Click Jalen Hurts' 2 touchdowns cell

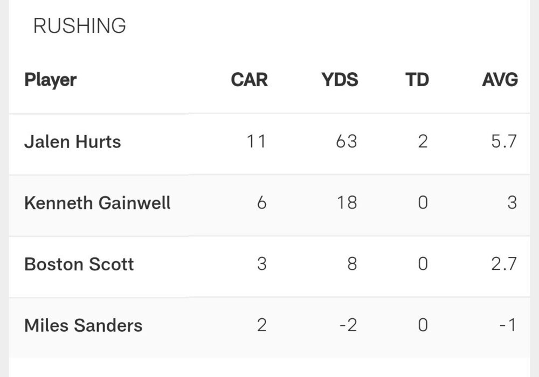[x=423, y=142]
